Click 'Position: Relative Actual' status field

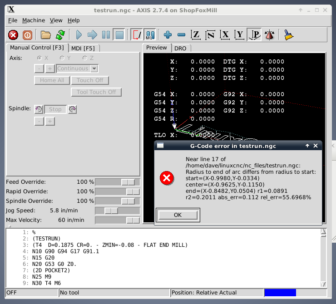pos(217,293)
